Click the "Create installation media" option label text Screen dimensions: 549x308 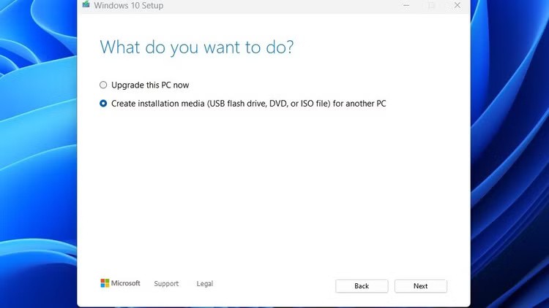[248, 104]
